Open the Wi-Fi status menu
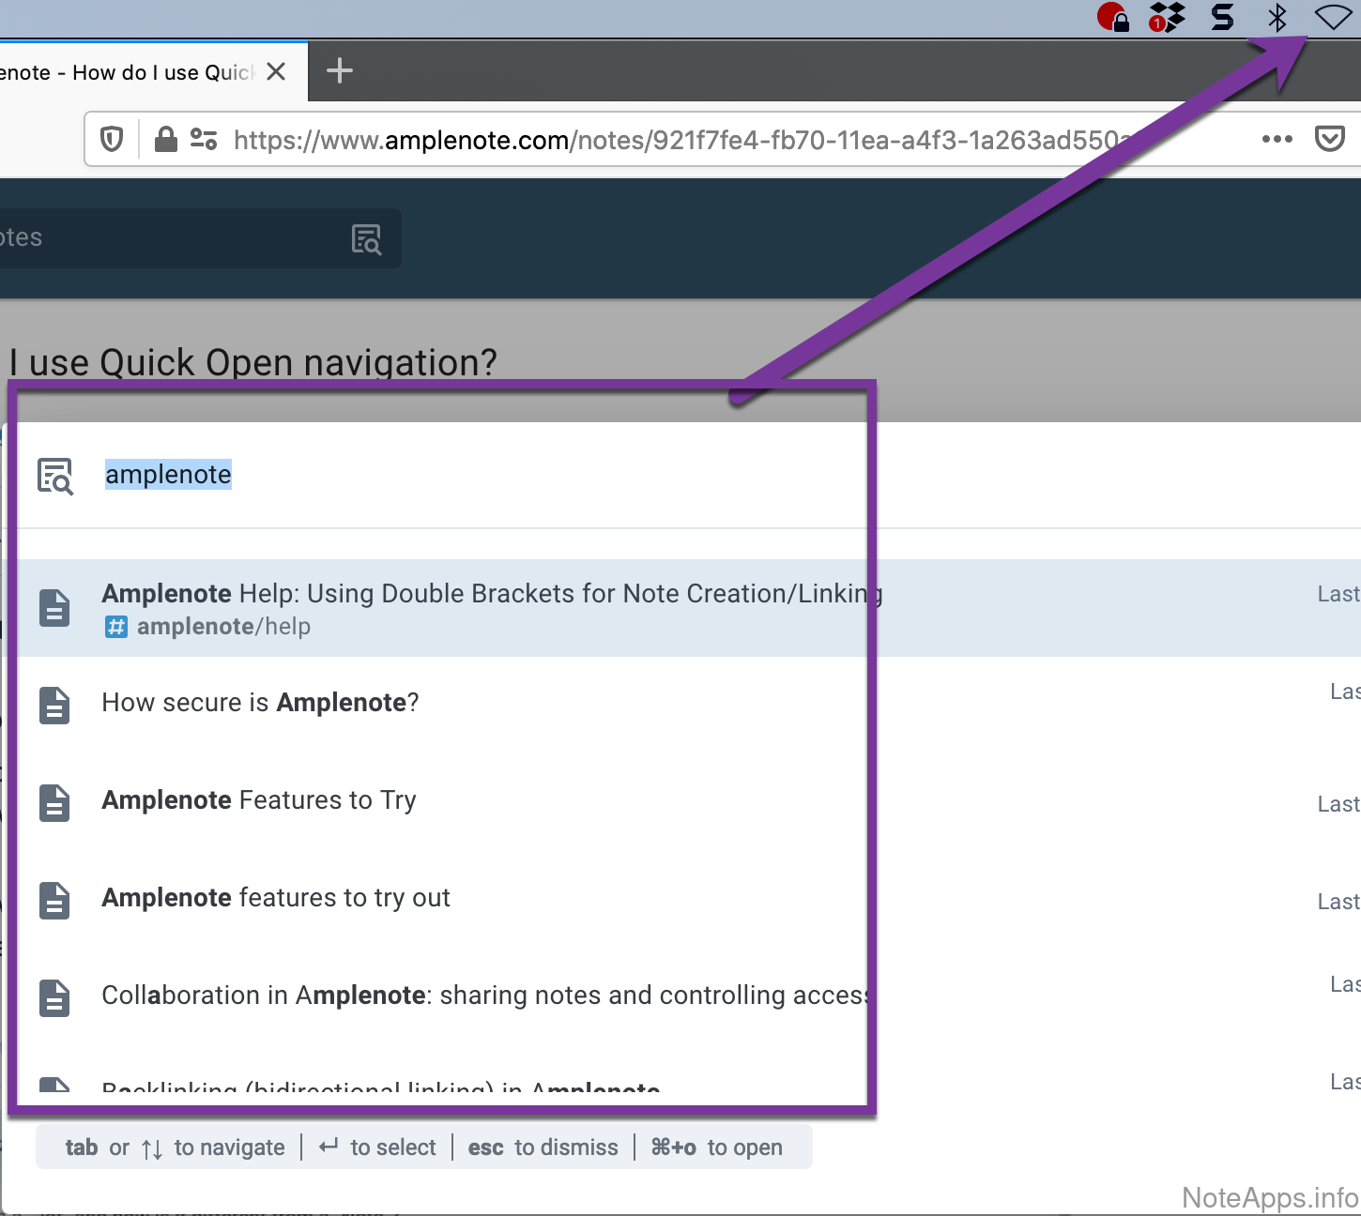1361x1216 pixels. pos(1332,17)
